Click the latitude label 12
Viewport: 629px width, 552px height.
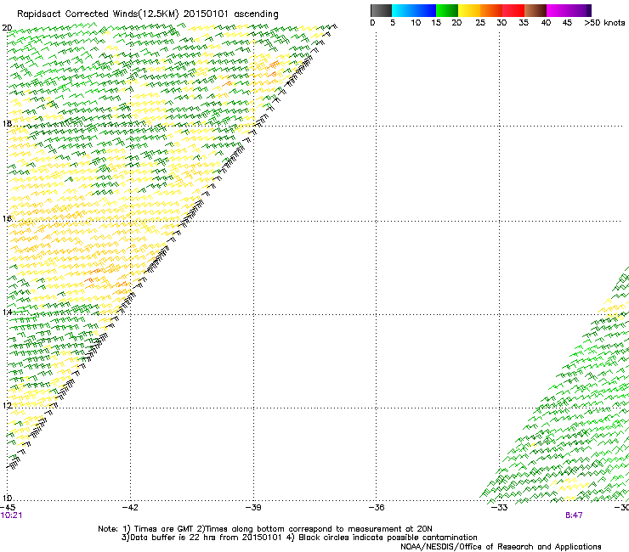click(x=7, y=405)
